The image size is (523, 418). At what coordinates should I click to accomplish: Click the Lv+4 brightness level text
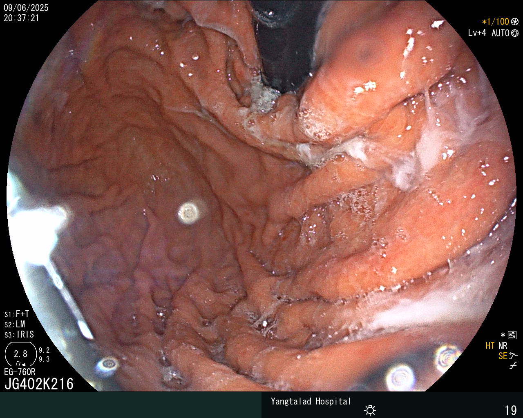477,33
